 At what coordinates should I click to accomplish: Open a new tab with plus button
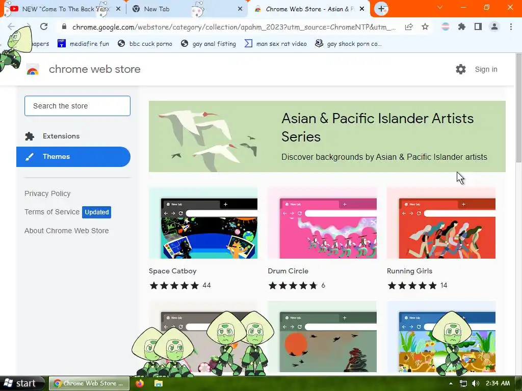pos(381,9)
